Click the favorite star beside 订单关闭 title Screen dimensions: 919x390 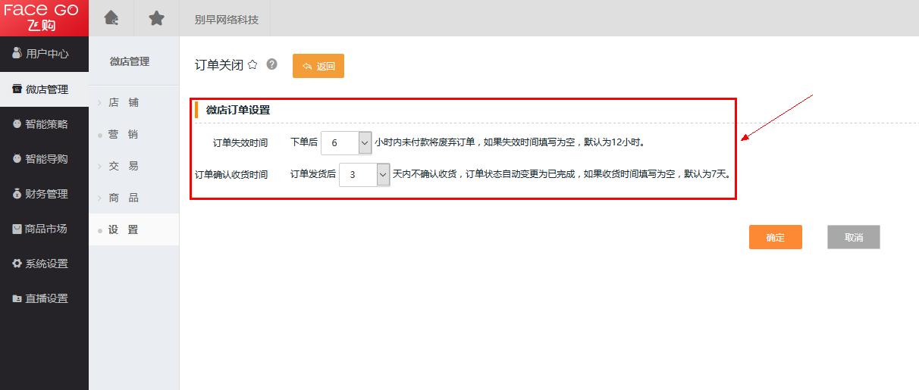pyautogui.click(x=252, y=65)
